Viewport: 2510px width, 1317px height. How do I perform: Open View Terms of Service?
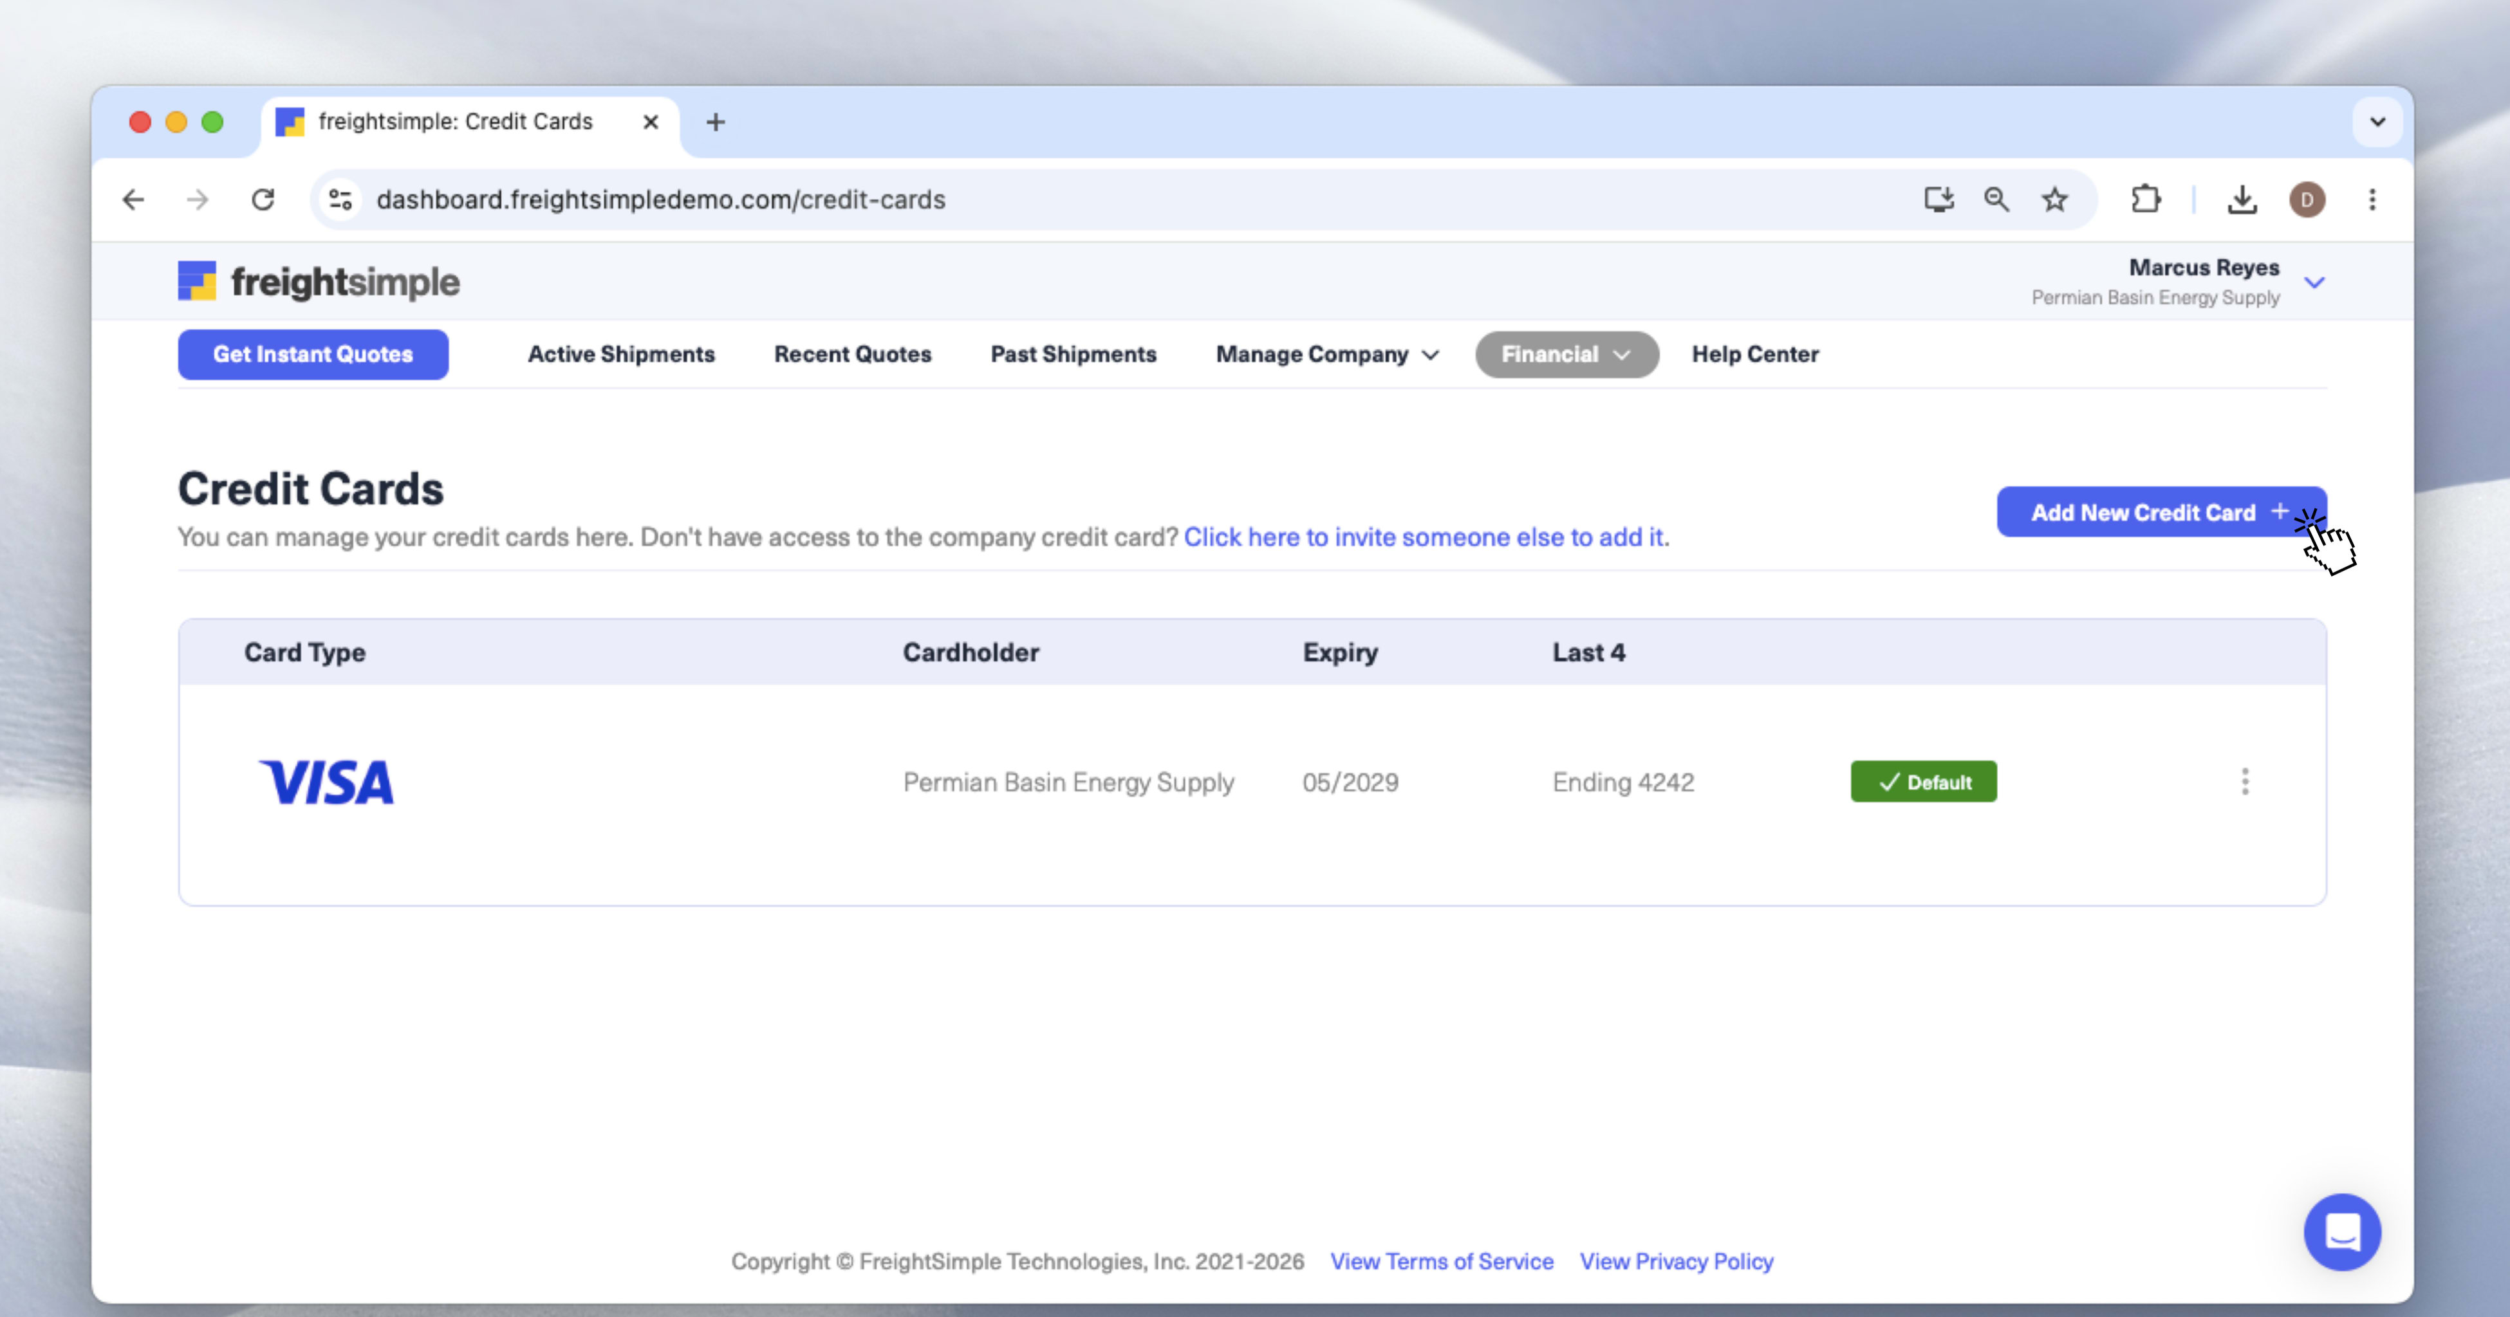pyautogui.click(x=1441, y=1262)
